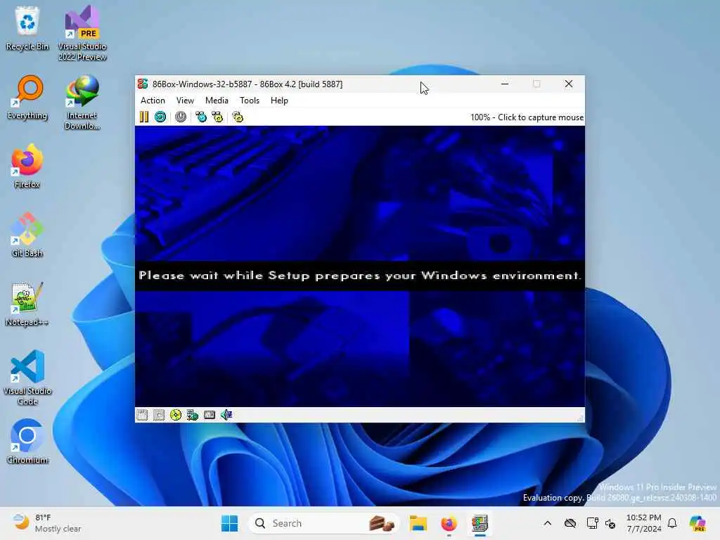
Task: Close the 86Box window
Action: pyautogui.click(x=569, y=84)
